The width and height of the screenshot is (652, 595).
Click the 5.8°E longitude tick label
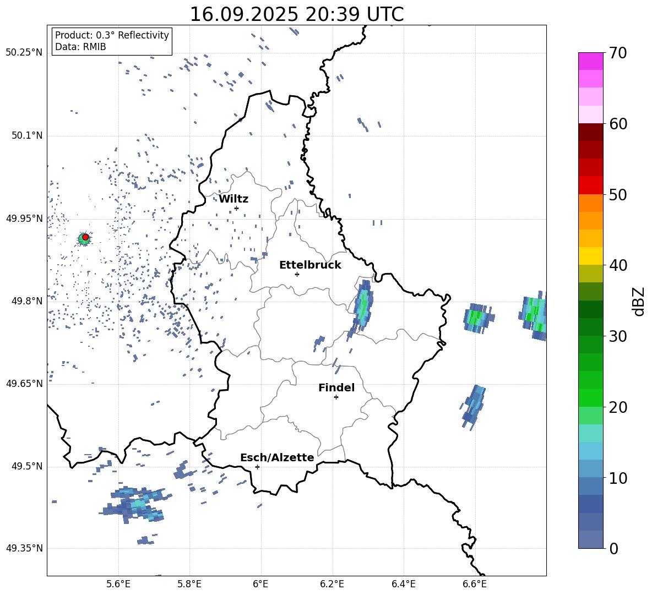189,584
